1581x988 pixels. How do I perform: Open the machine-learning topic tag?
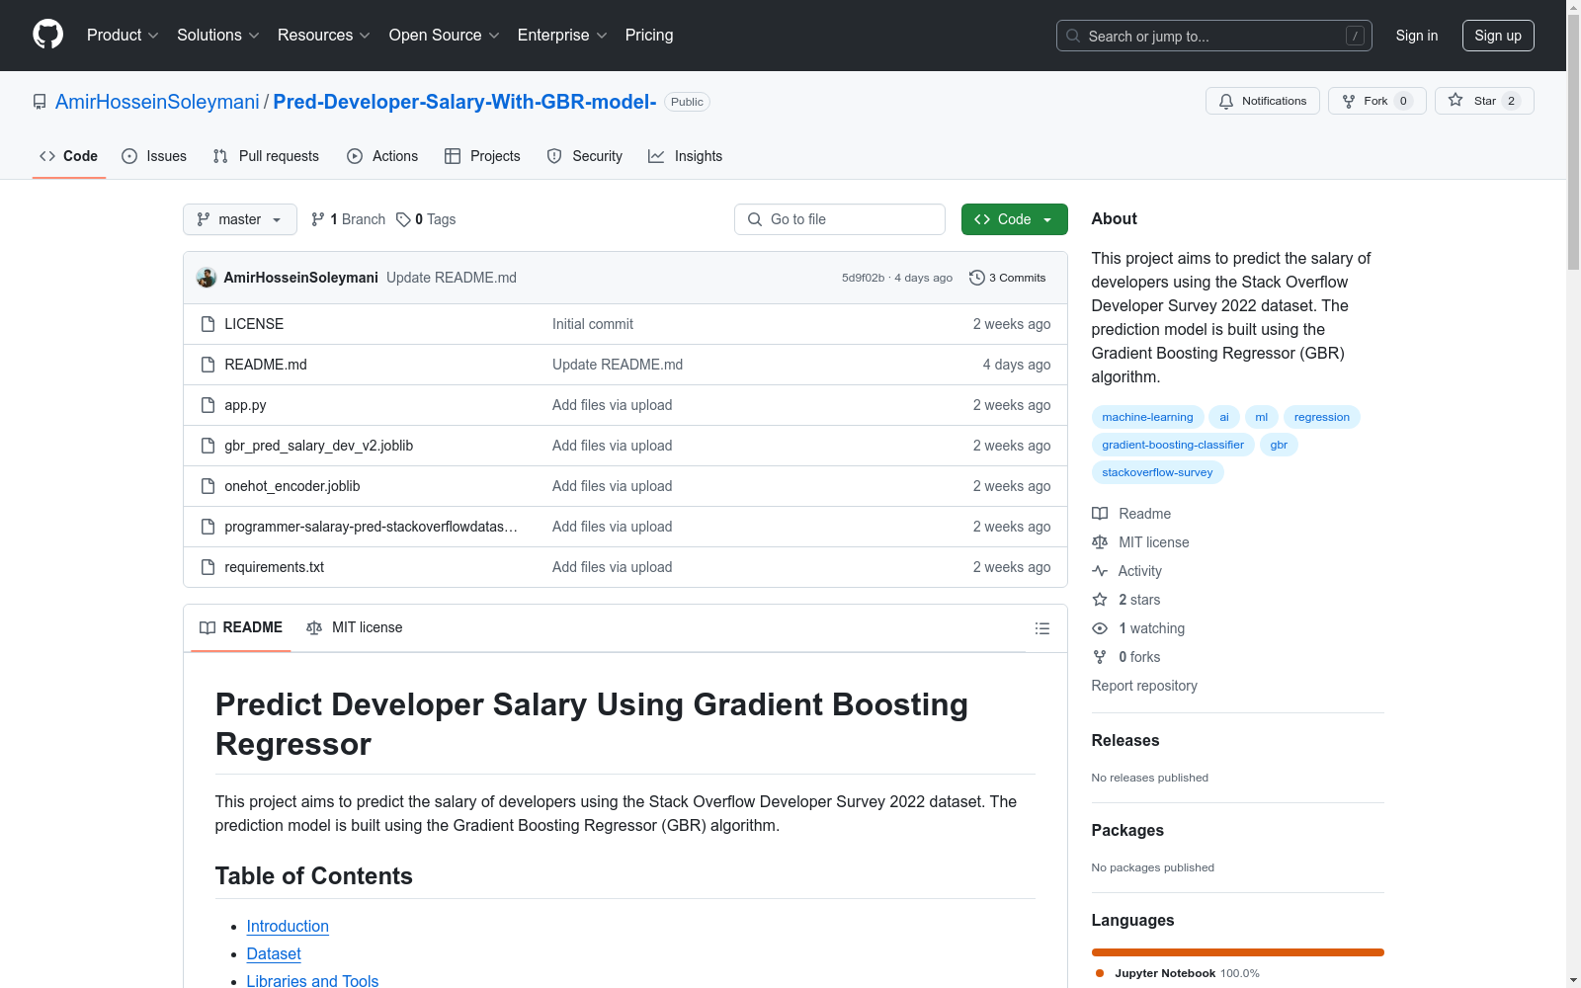1147,417
